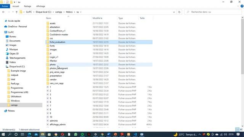
Task: Select inetpub folder in sidebar
Action: click(14, 75)
